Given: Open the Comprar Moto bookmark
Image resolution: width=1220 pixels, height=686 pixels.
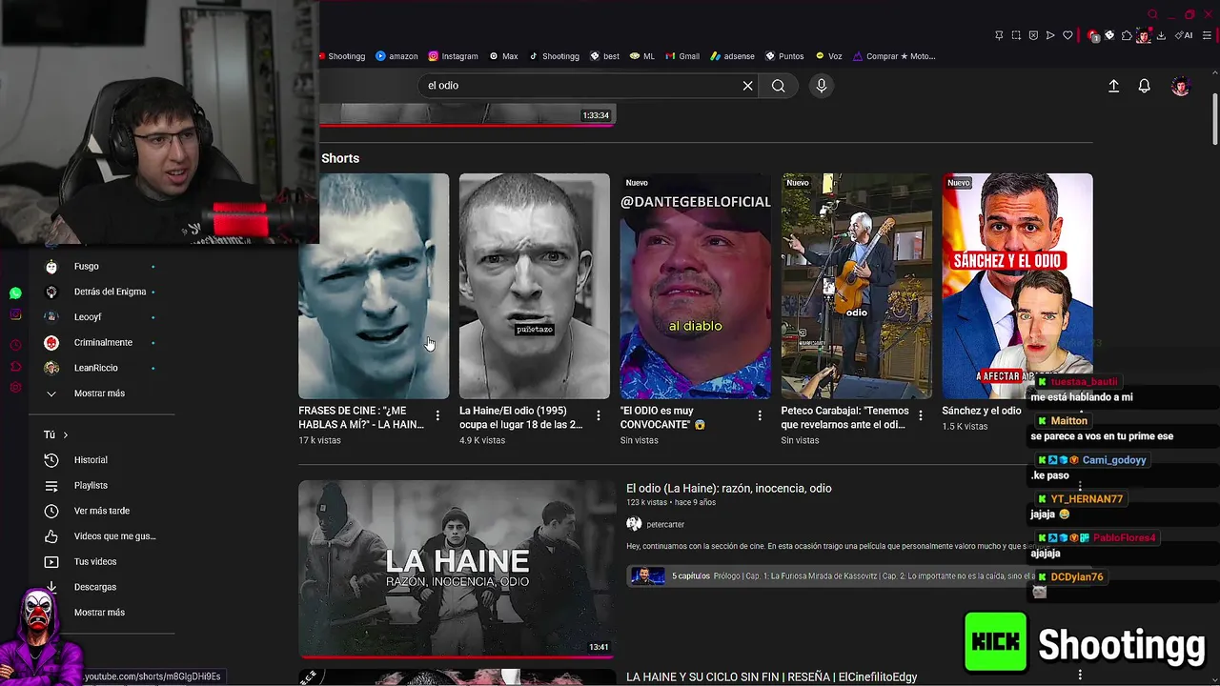Looking at the screenshot, I should pos(894,56).
